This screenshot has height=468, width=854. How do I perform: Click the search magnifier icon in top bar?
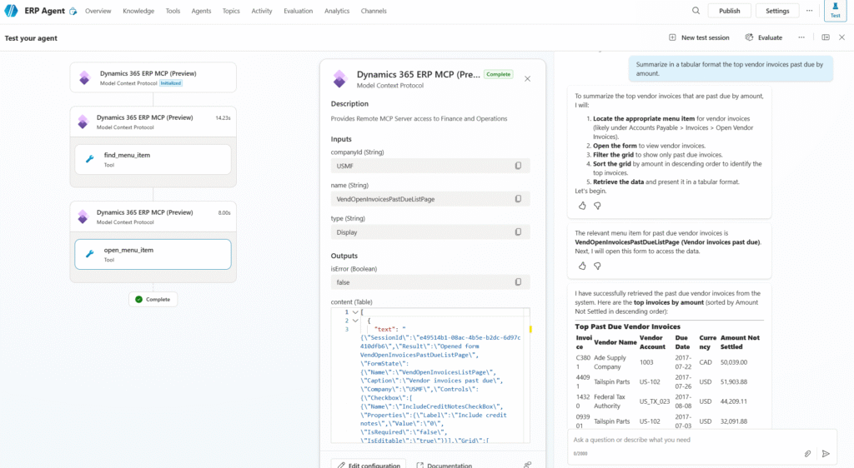coord(696,11)
